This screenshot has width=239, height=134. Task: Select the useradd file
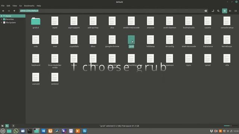(x=36, y=79)
